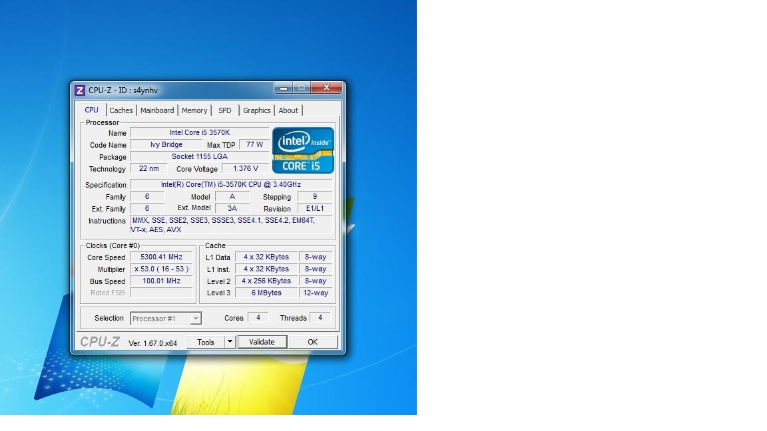Expand the Tools dropdown arrow
767x431 pixels.
230,342
